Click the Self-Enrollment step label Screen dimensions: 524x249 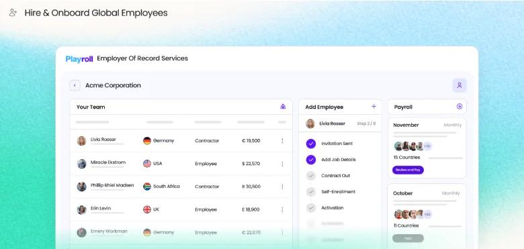(x=338, y=191)
